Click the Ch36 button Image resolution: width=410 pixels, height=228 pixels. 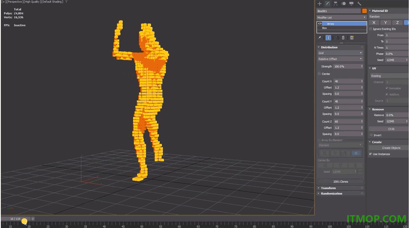coord(389,129)
